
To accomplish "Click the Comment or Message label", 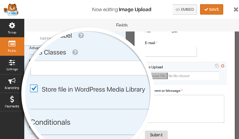I will pyautogui.click(x=167, y=91).
